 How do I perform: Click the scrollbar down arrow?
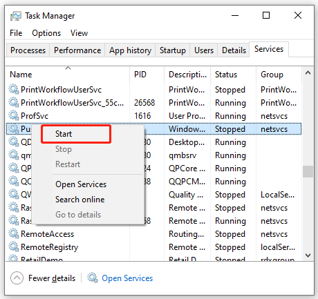point(308,255)
